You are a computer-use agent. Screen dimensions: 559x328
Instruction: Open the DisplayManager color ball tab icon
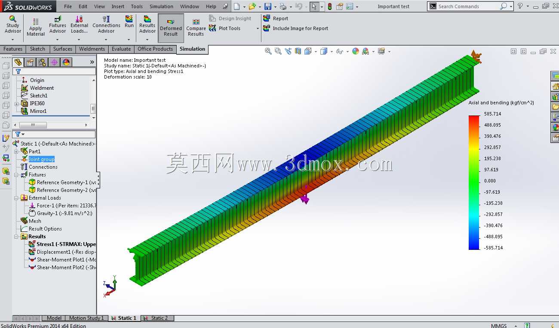[x=66, y=62]
